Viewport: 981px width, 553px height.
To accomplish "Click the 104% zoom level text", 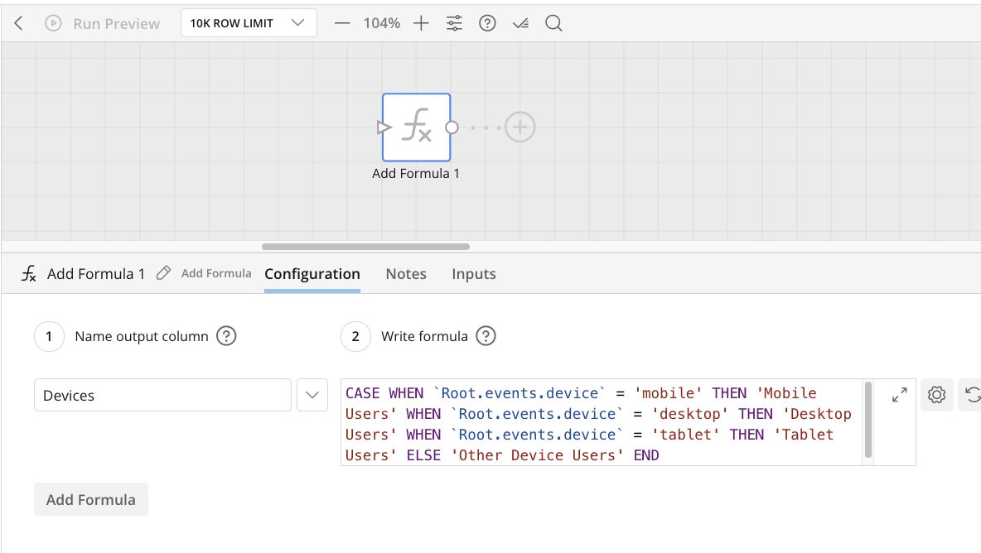I will pyautogui.click(x=382, y=24).
